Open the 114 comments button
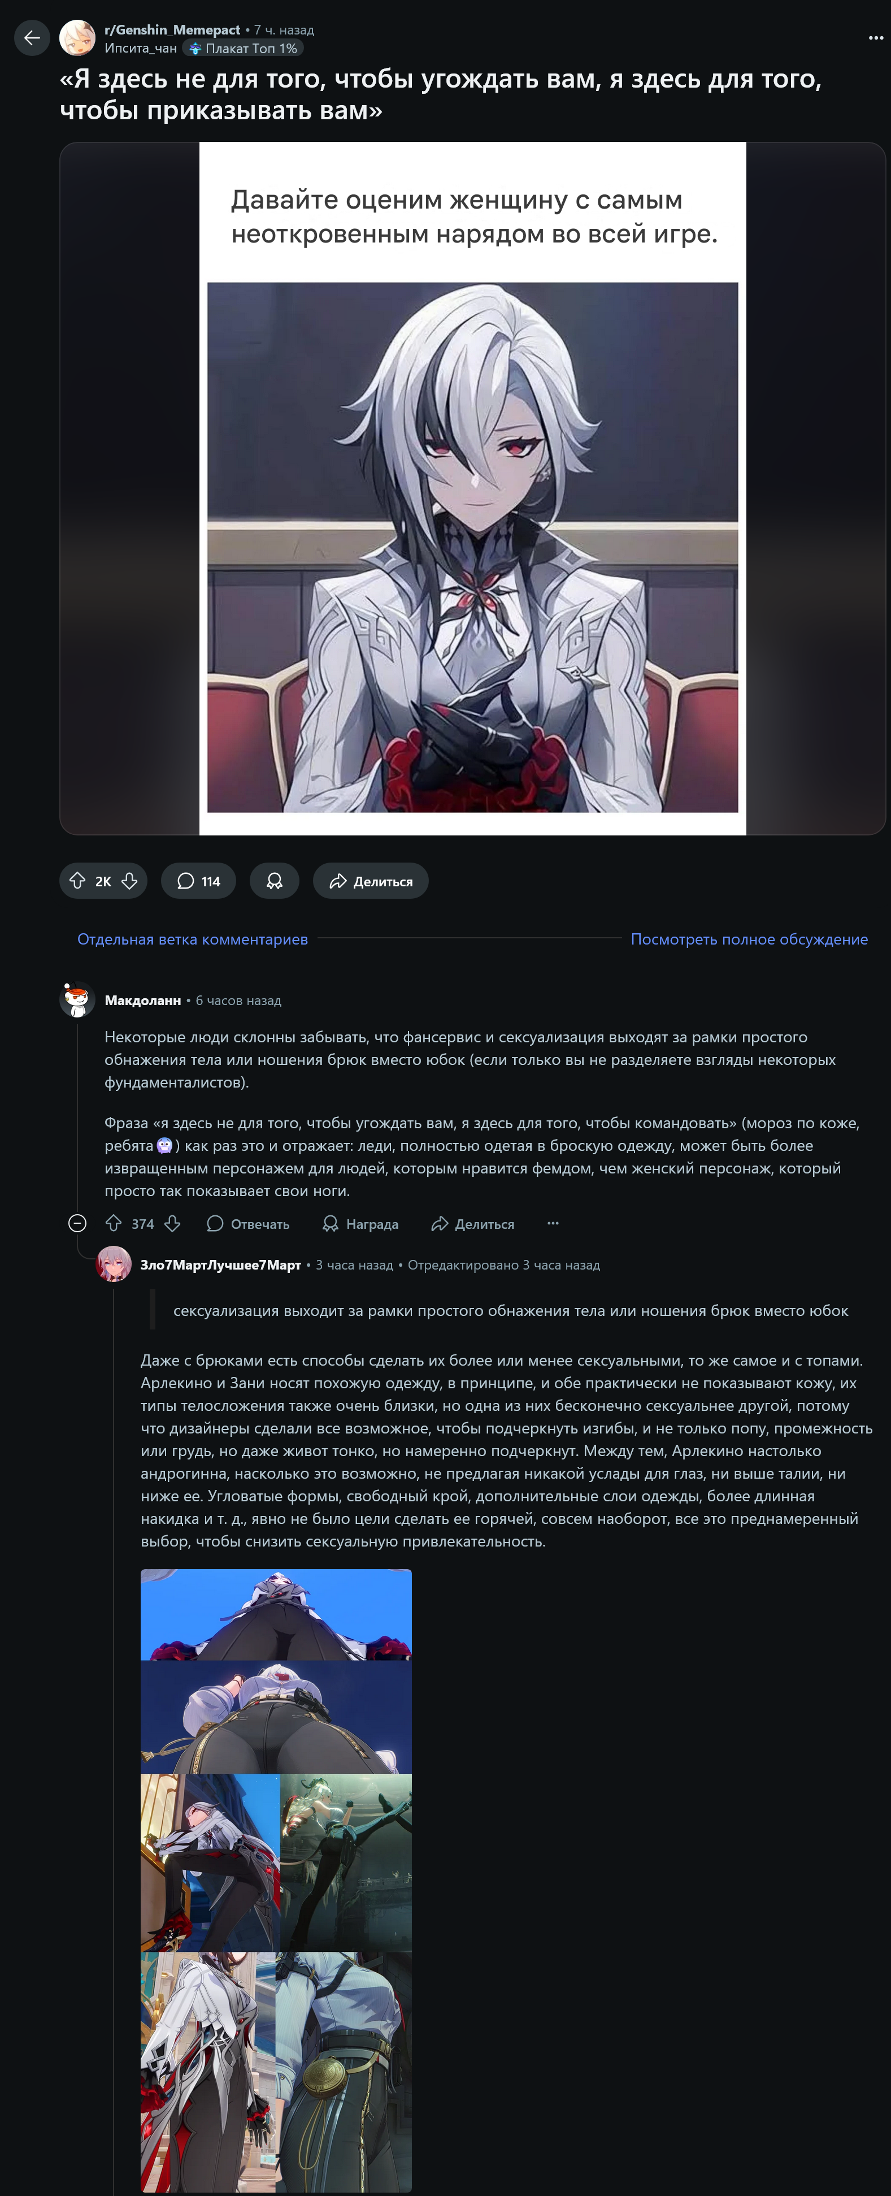891x2196 pixels. (x=198, y=881)
